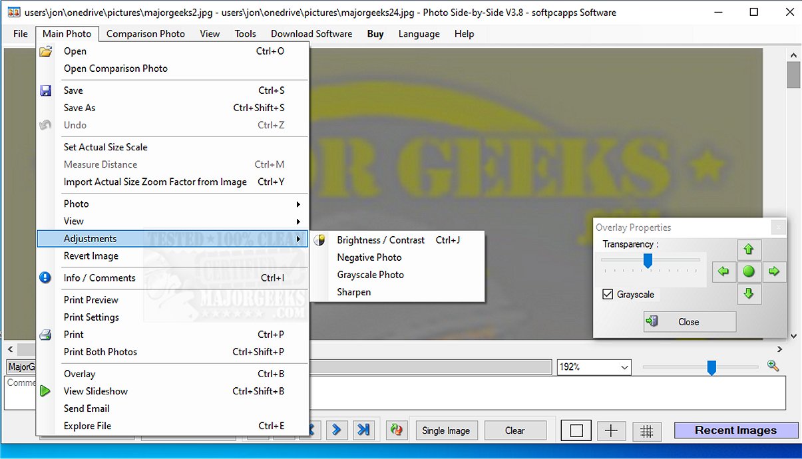Click the Clear button
Screen dimensions: 802x459
click(x=515, y=431)
